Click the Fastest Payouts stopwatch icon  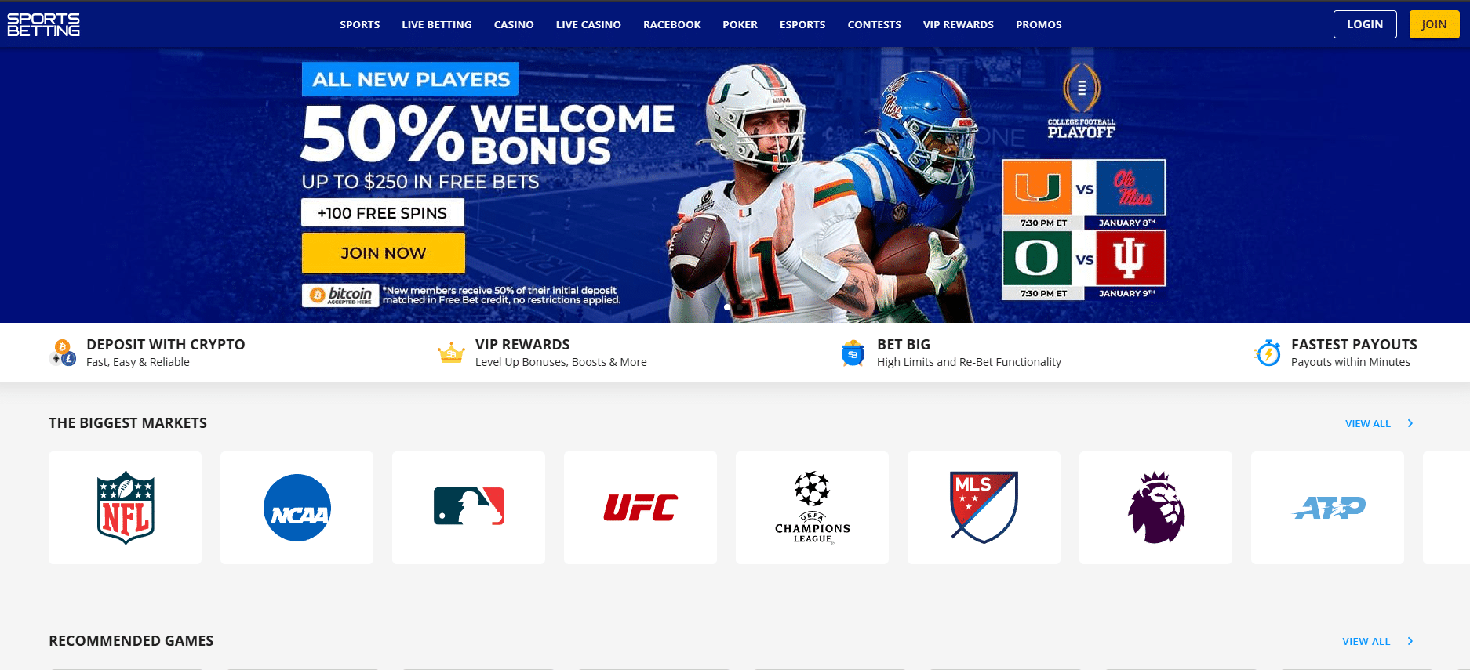coord(1268,353)
